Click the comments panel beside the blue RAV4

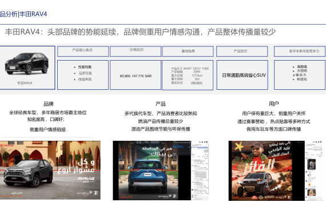pos(200,171)
